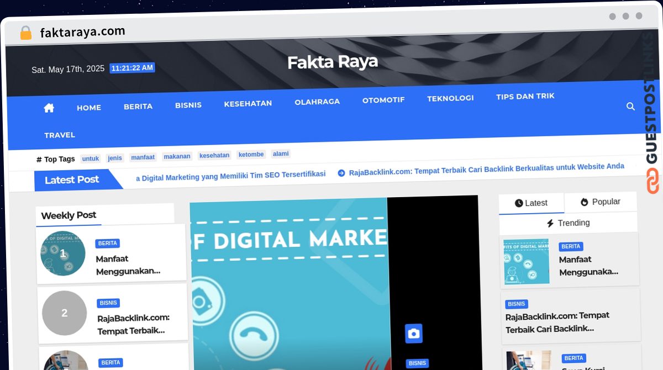The height and width of the screenshot is (370, 663).
Task: Select the 'jenis' top tag
Action: (x=115, y=158)
